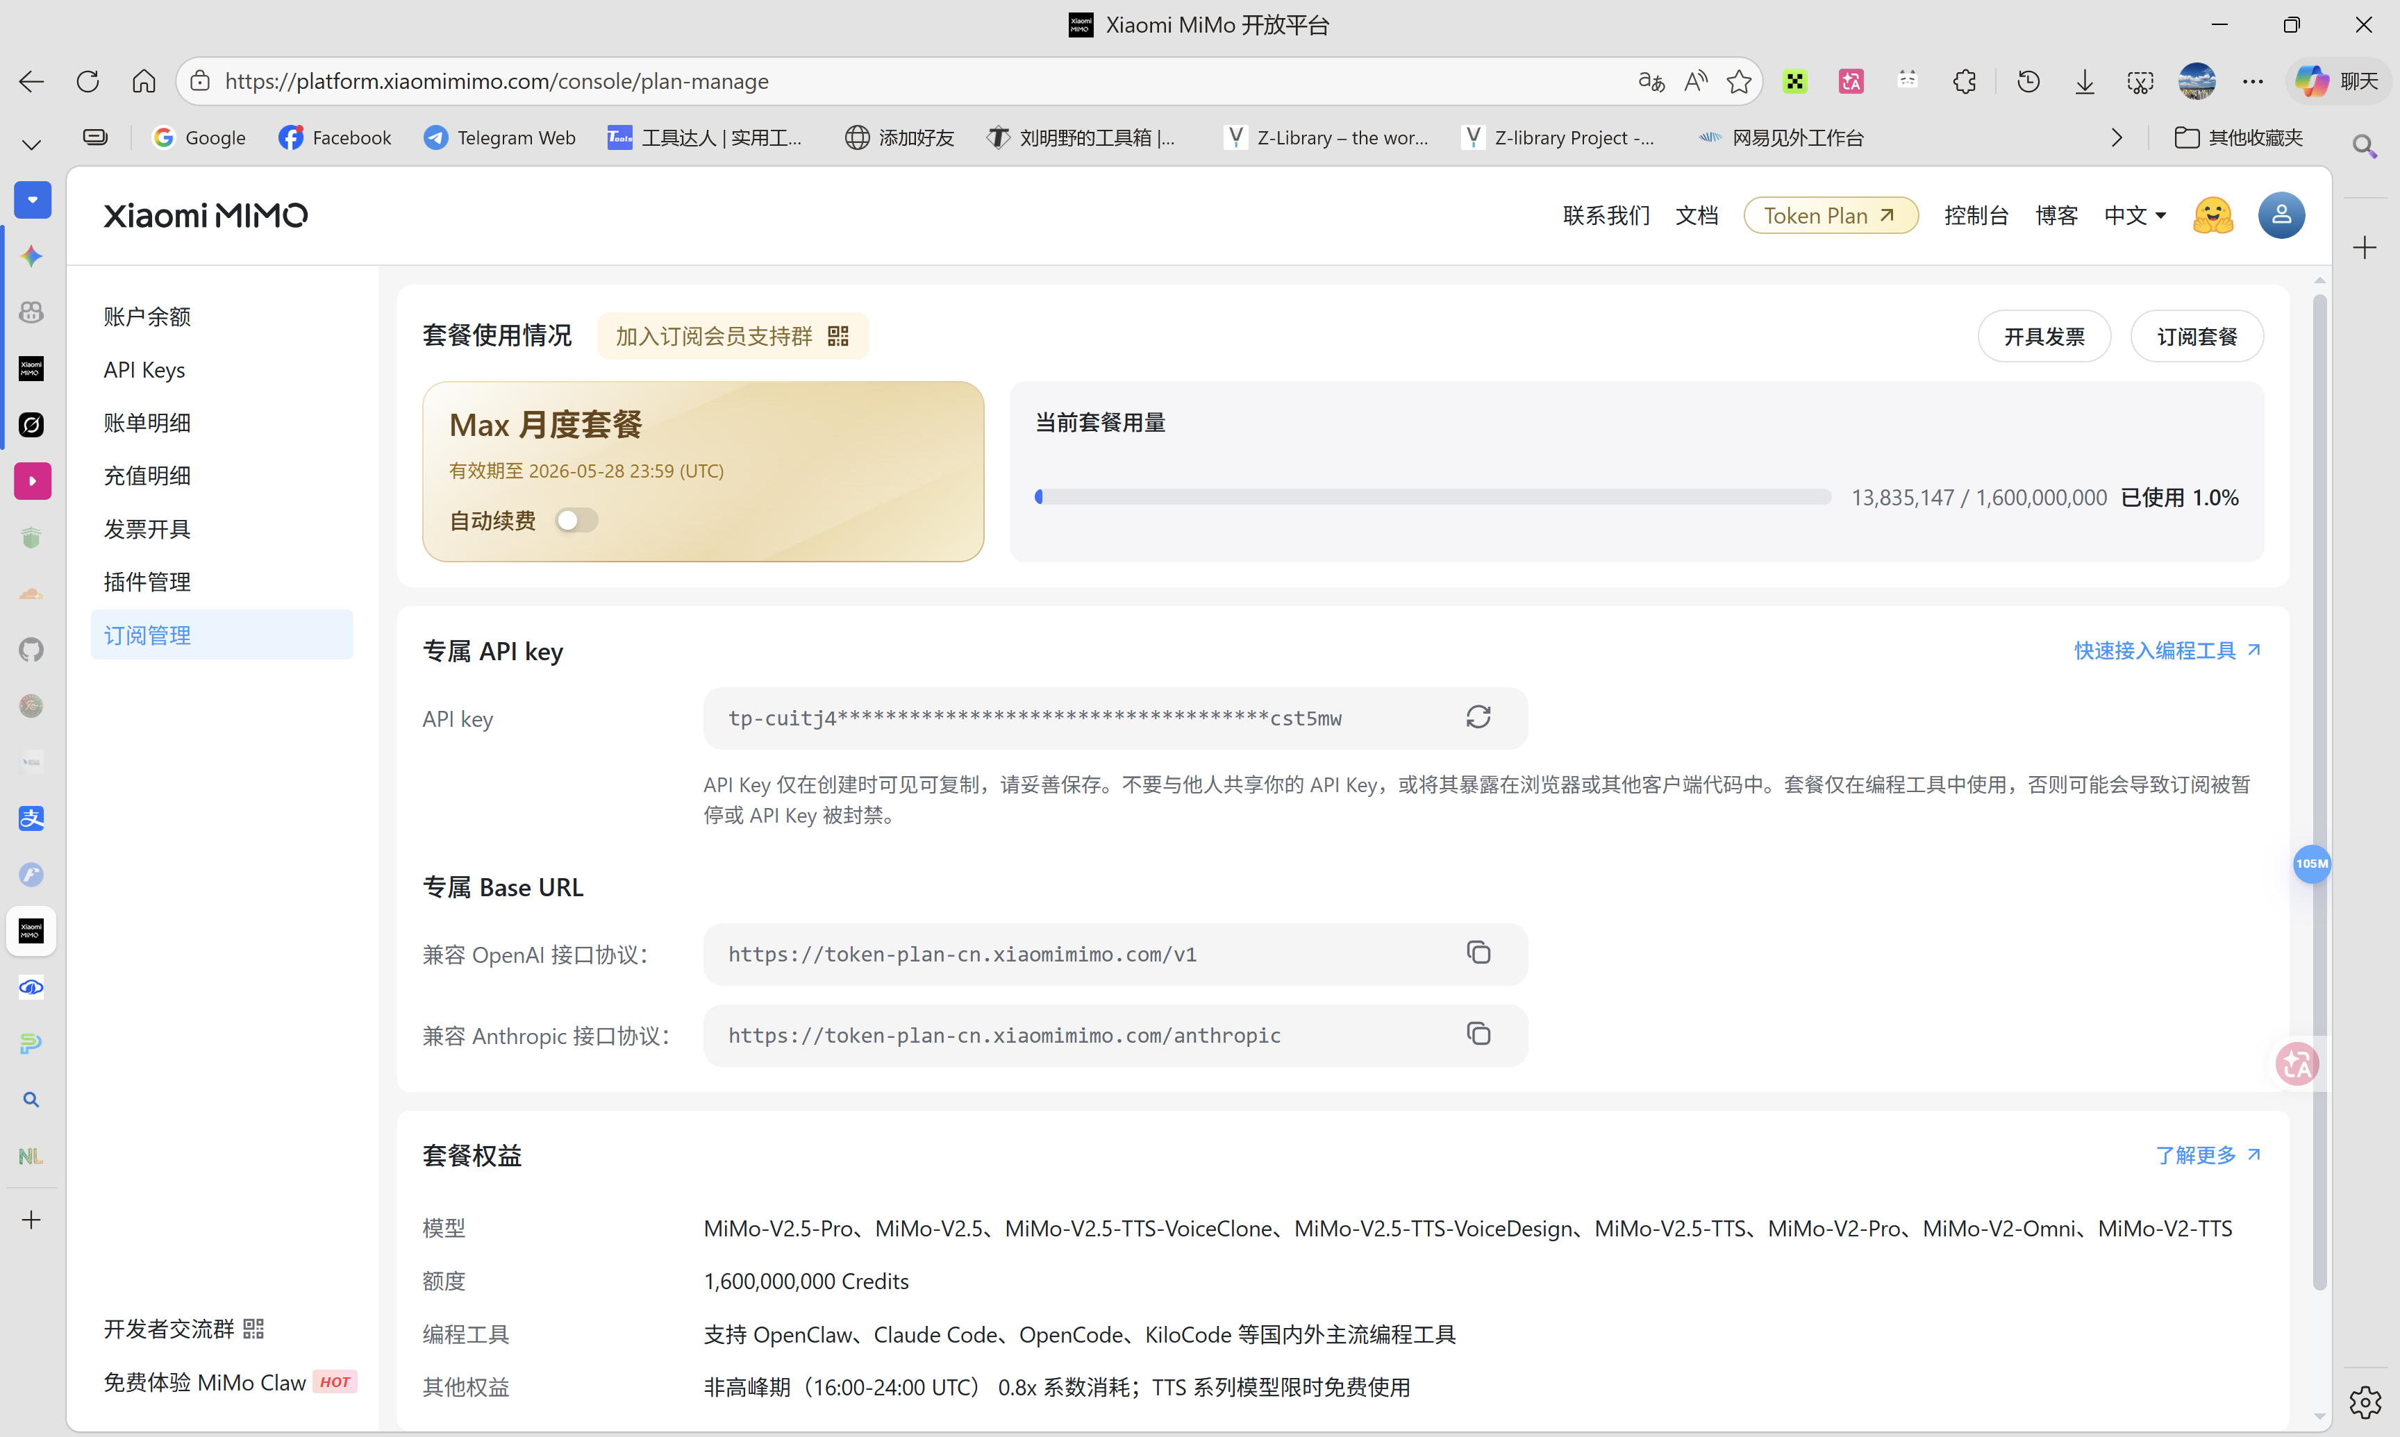The height and width of the screenshot is (1437, 2400).
Task: Open API Keys in the sidebar
Action: pos(223,370)
